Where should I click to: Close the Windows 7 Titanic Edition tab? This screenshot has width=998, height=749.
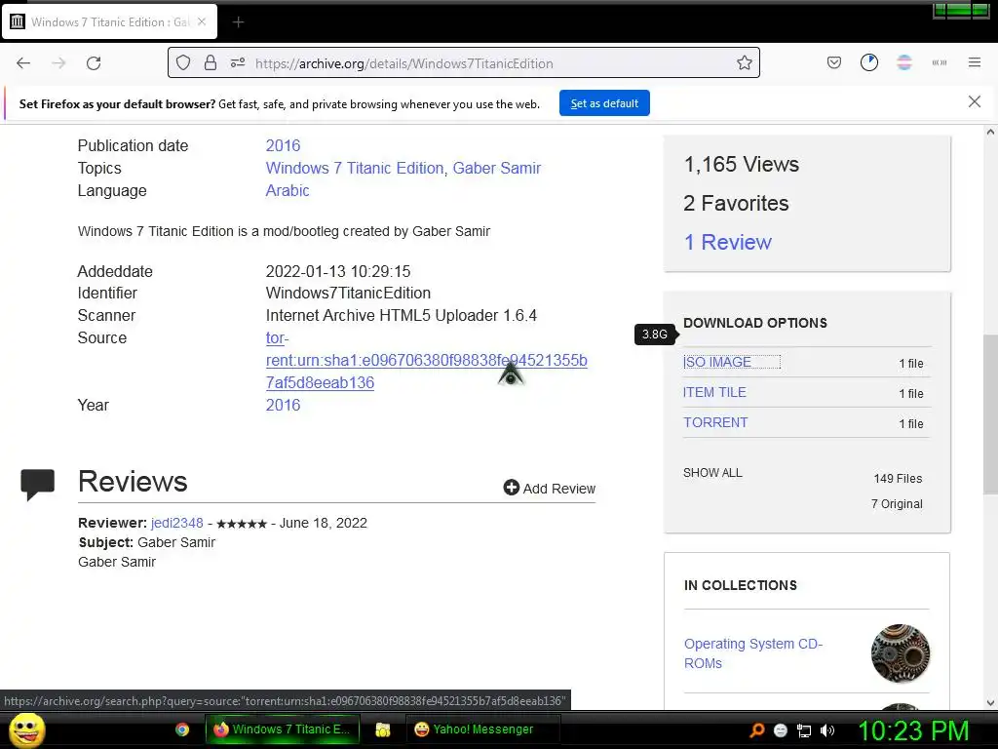(202, 21)
